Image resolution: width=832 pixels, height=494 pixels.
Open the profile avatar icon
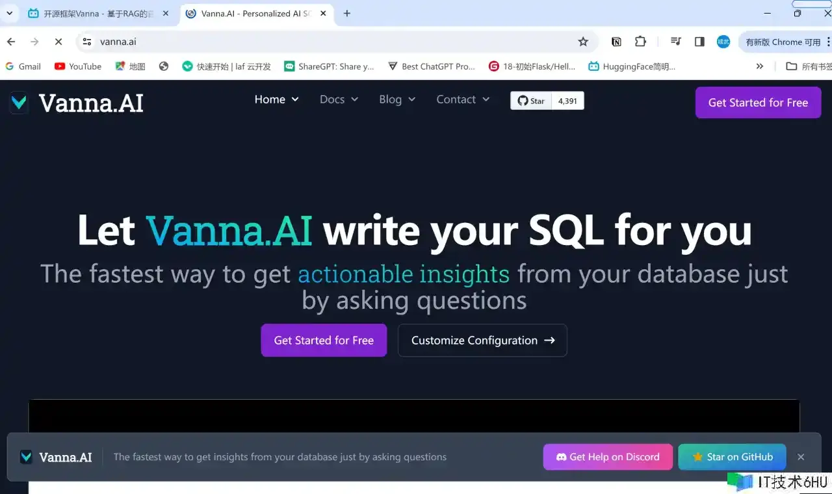(723, 42)
